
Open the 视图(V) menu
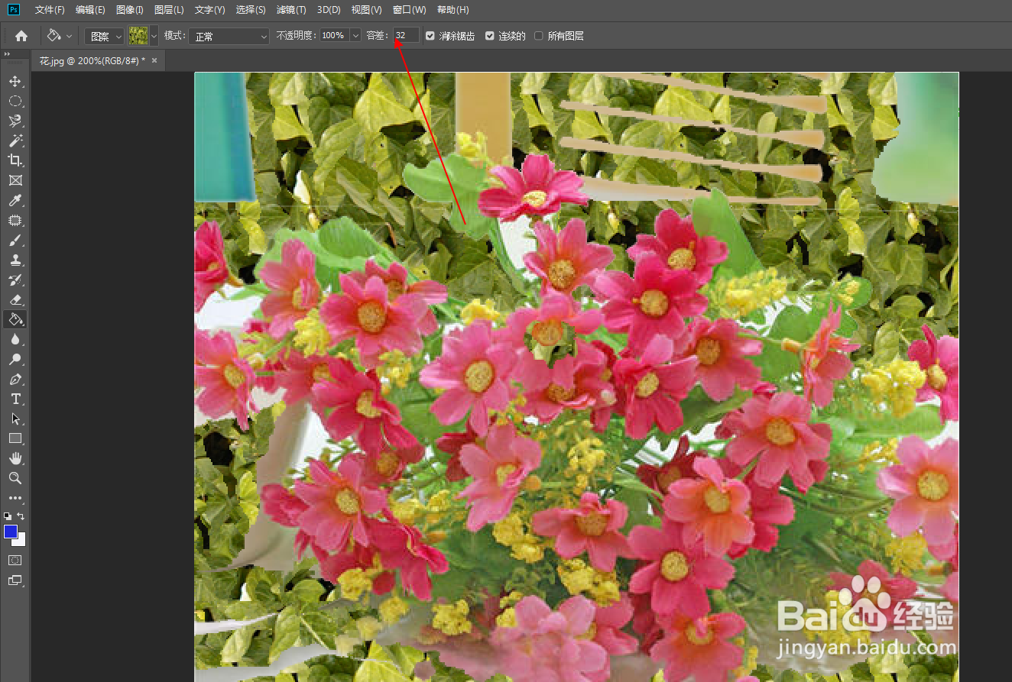[366, 10]
